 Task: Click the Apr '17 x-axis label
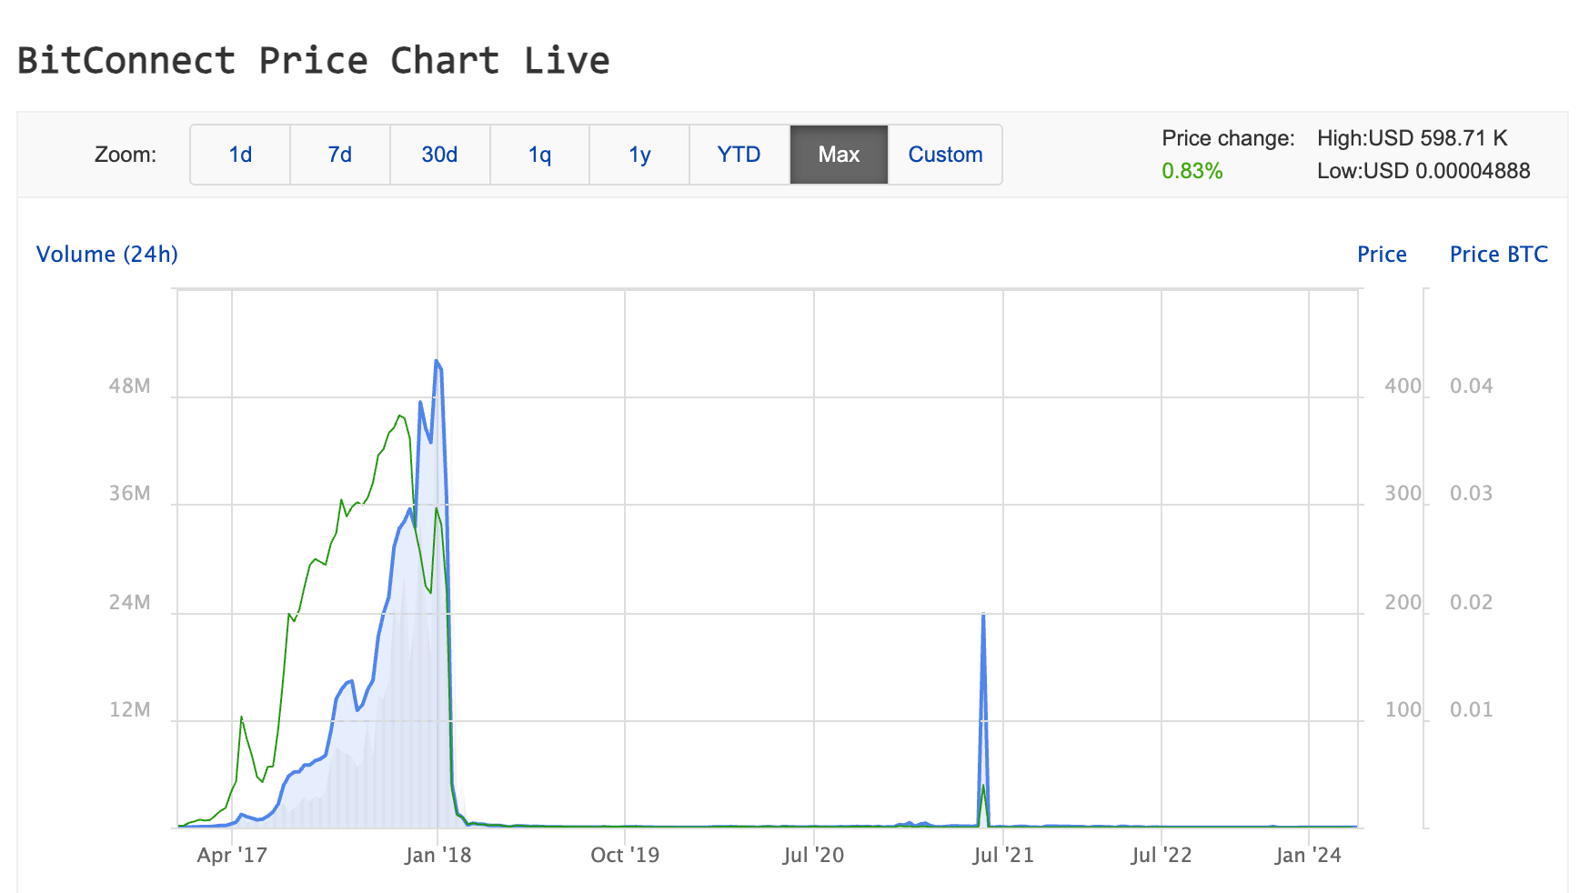pyautogui.click(x=232, y=855)
